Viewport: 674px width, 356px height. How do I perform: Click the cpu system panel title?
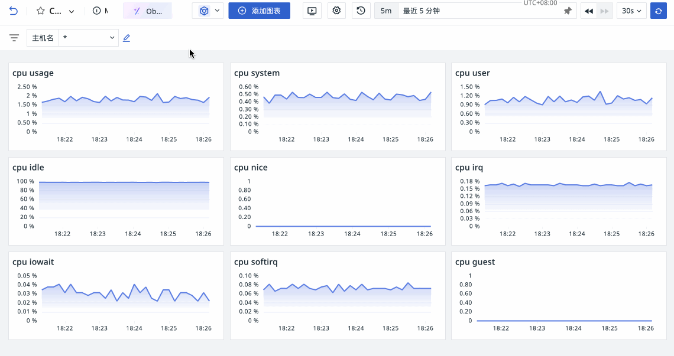[257, 73]
